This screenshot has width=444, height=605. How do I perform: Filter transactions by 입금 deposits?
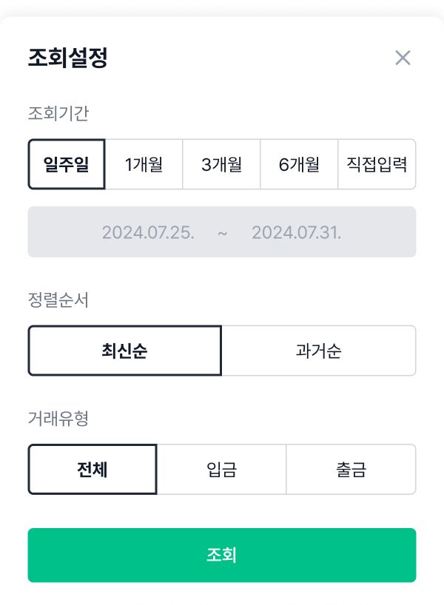pyautogui.click(x=221, y=468)
